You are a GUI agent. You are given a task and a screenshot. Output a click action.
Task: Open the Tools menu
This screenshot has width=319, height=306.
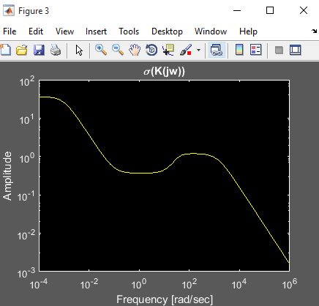point(129,31)
